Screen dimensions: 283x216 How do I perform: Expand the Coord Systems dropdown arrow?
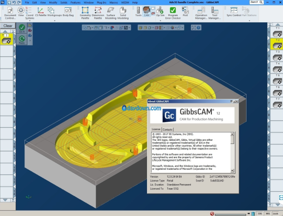(30, 21)
